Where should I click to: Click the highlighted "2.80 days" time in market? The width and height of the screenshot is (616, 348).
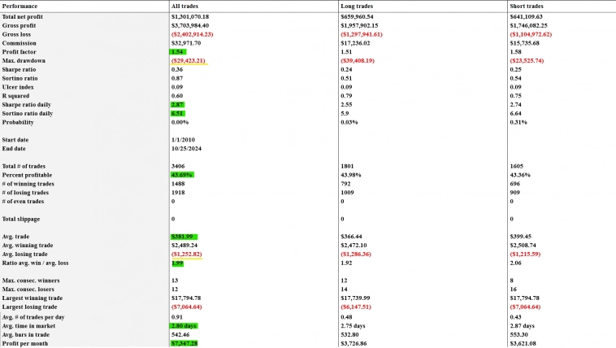tap(184, 325)
